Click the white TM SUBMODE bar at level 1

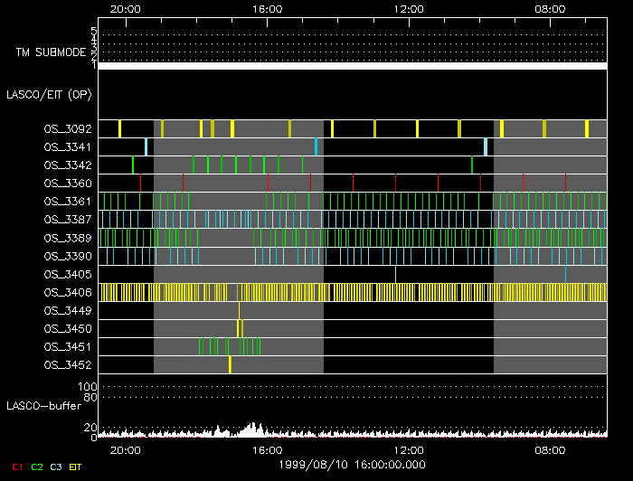pos(353,66)
